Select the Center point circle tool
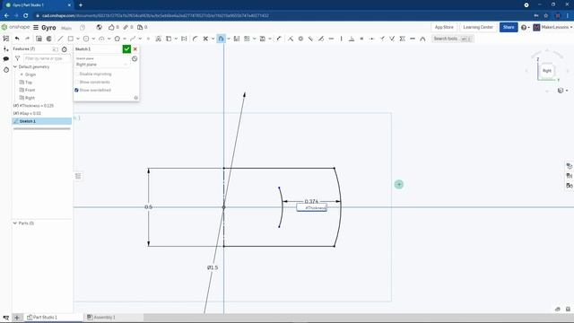 coord(86,39)
